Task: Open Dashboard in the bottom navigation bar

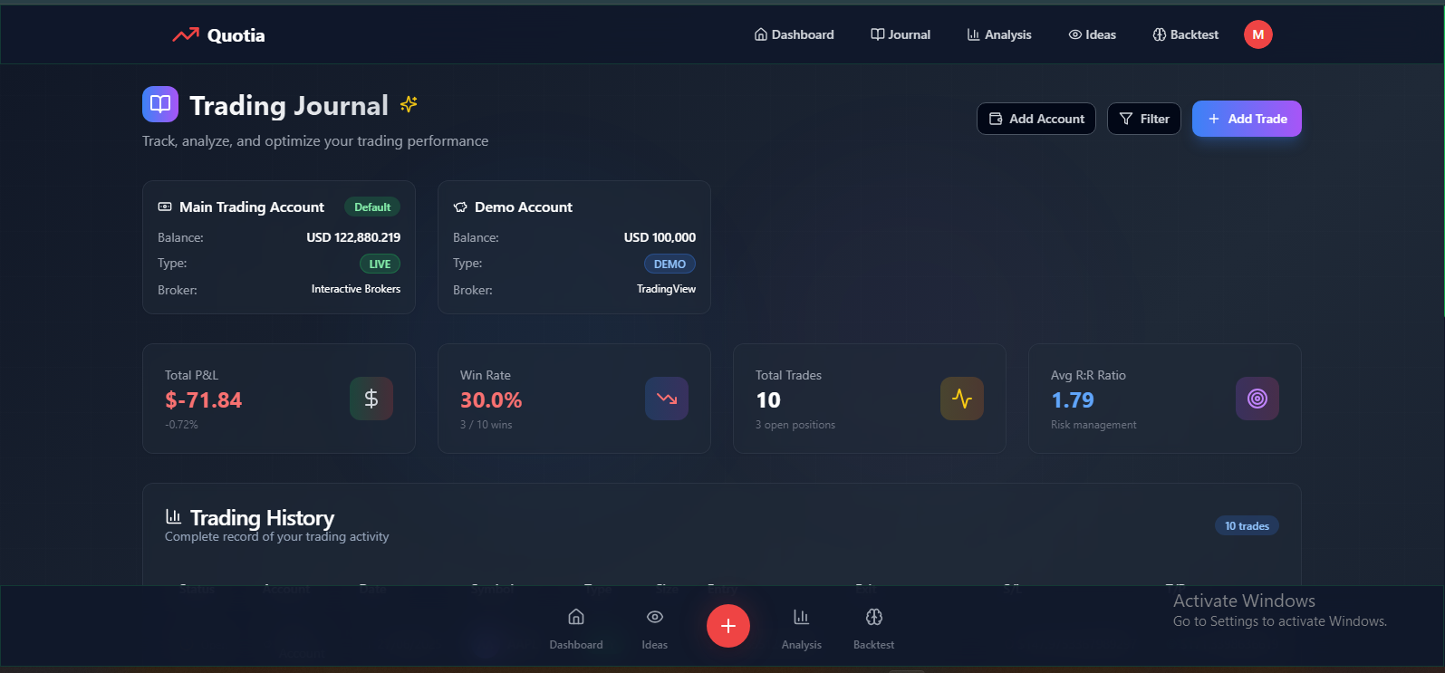Action: click(x=576, y=629)
